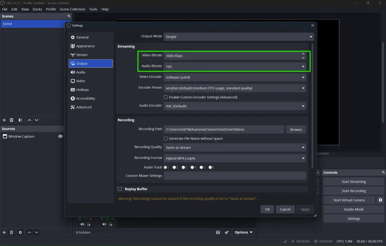Move scene down in Scenes panel
This screenshot has width=386, height=246.
pos(37,120)
